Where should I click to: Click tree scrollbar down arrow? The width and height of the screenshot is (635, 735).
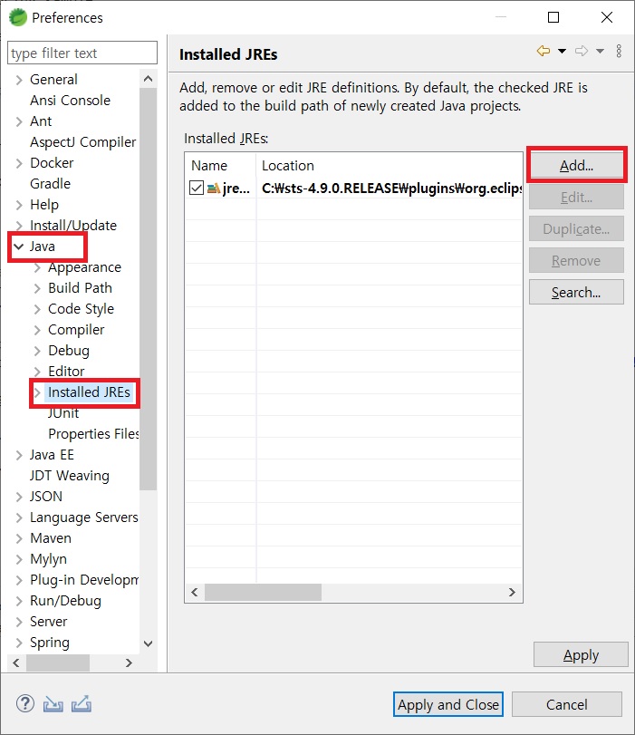(148, 643)
